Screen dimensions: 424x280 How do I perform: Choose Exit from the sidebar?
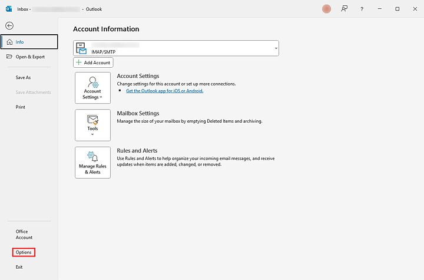[19, 267]
